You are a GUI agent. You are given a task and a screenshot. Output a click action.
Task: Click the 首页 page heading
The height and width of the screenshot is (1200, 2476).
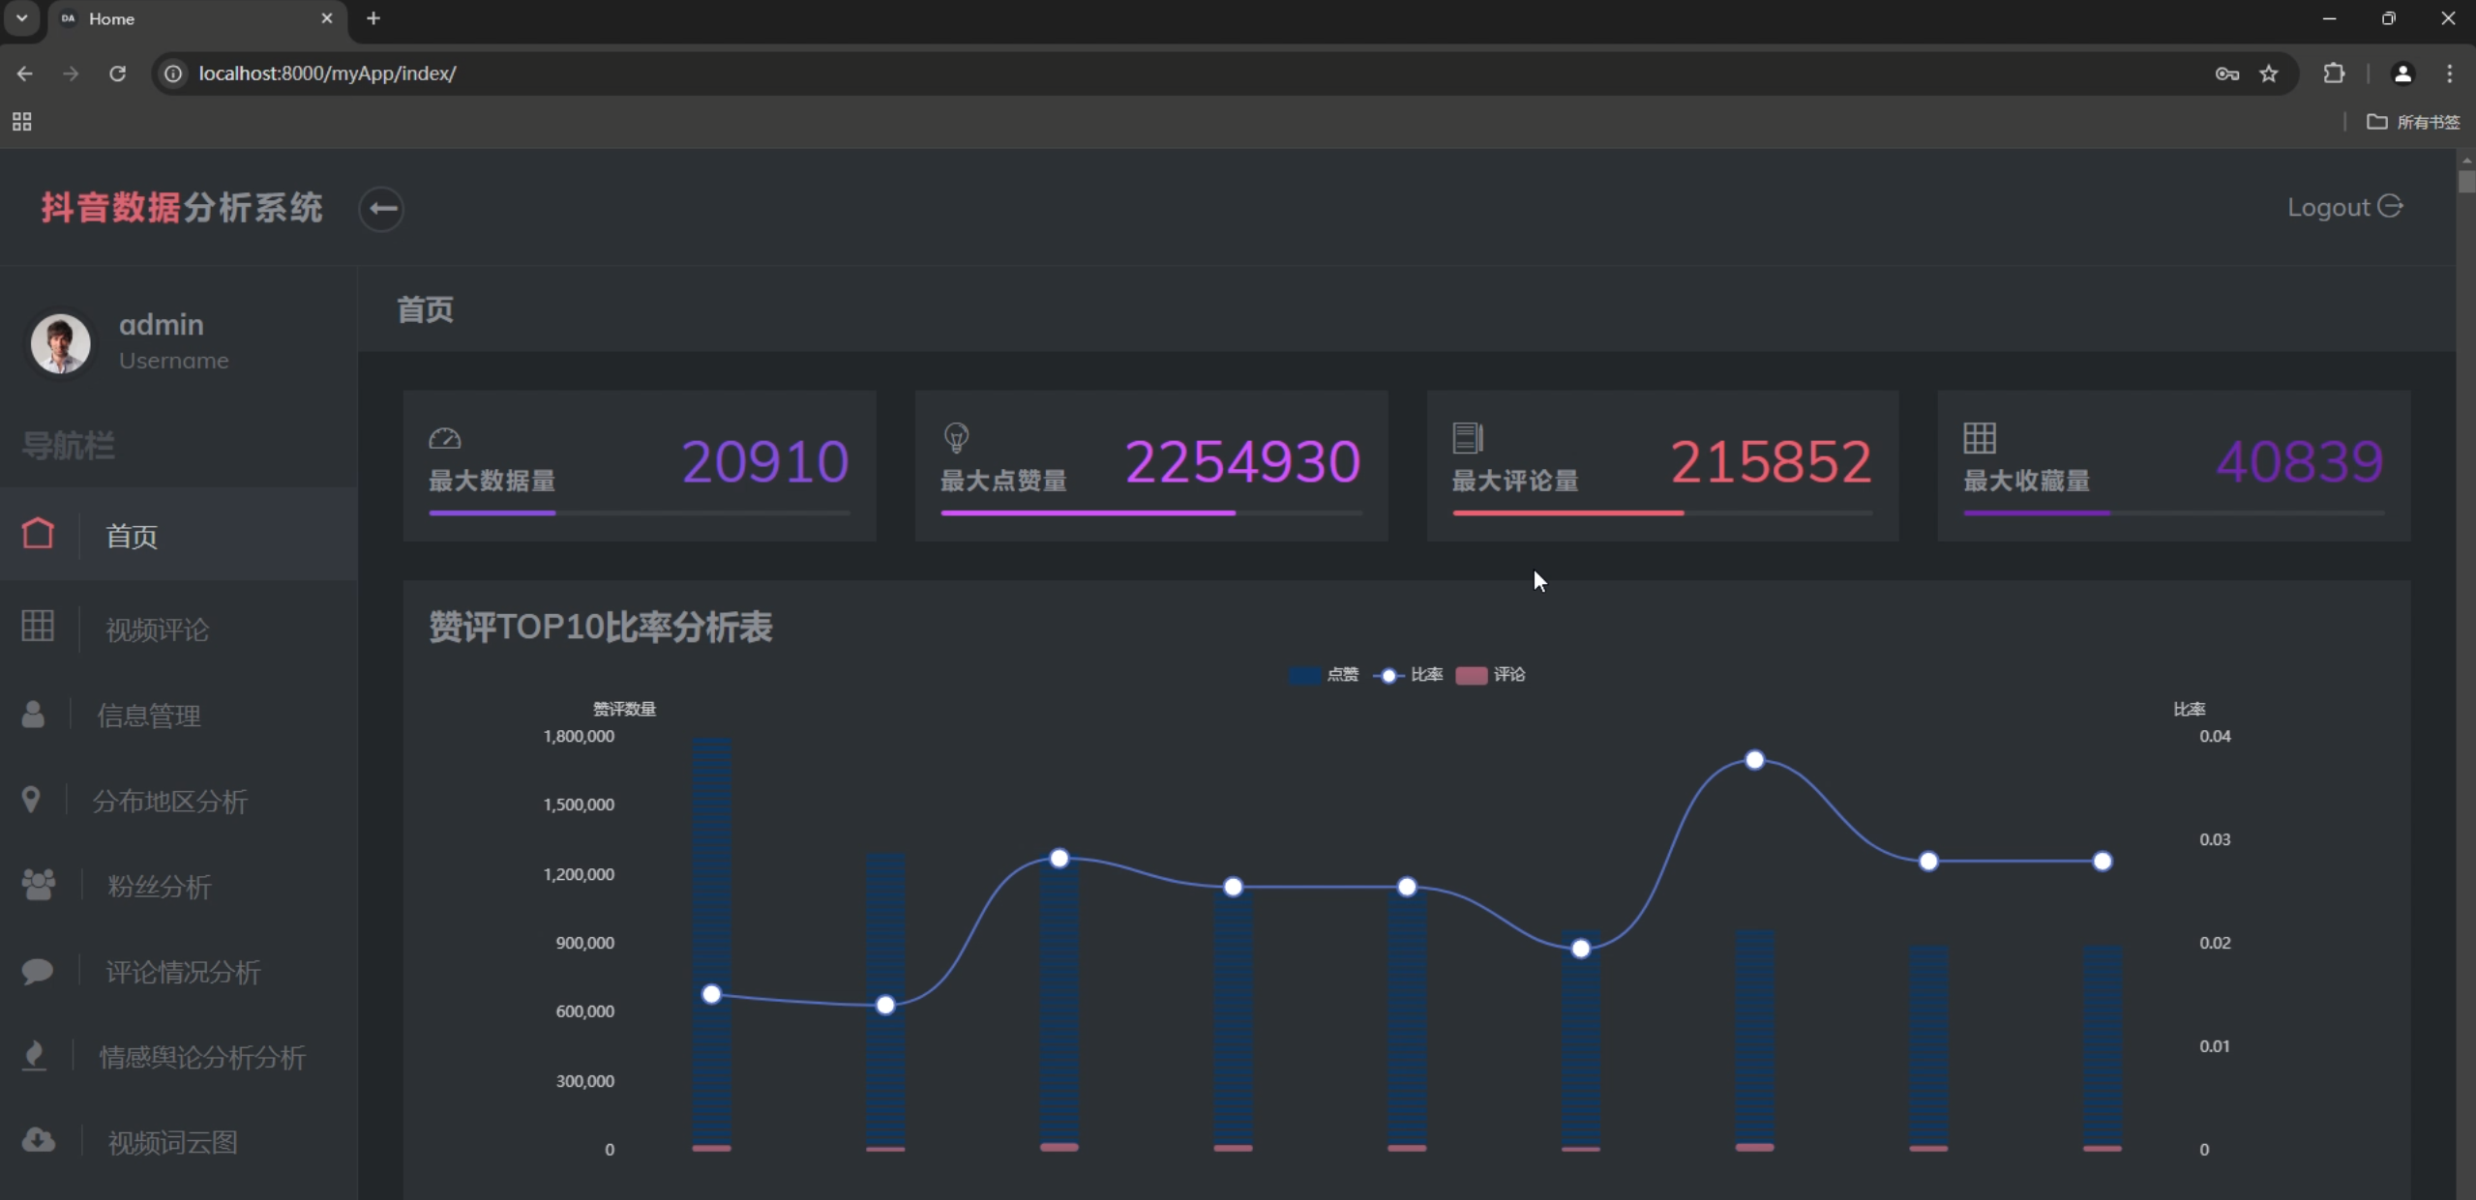(x=425, y=309)
